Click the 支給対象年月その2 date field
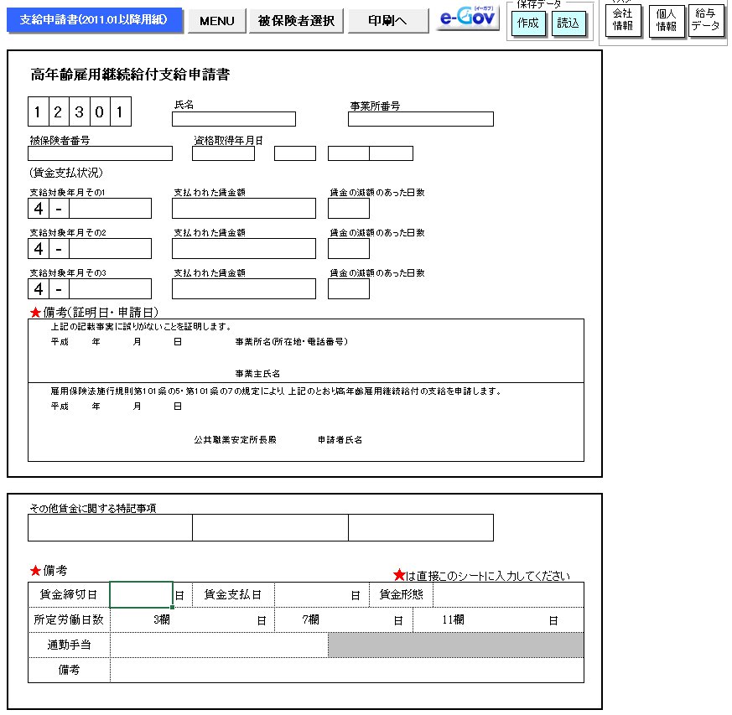732x715 pixels. click(x=109, y=249)
